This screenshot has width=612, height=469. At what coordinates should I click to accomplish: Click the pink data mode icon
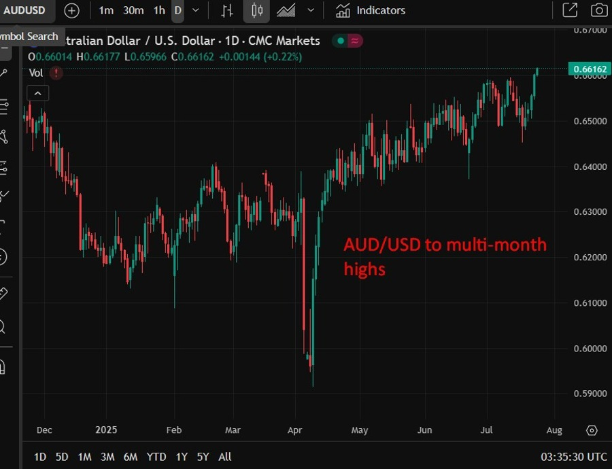(x=355, y=41)
